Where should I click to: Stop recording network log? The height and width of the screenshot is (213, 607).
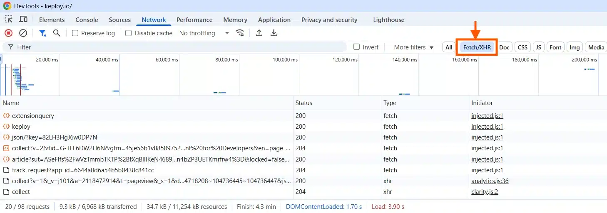point(9,33)
